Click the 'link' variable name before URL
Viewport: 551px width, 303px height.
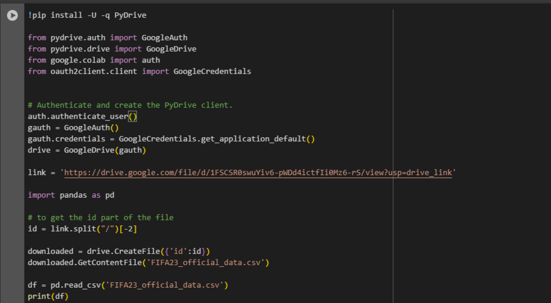click(37, 173)
